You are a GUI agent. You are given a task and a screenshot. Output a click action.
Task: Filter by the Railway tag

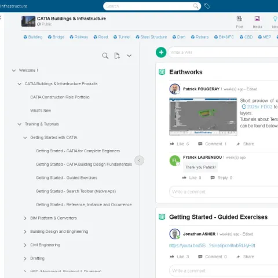point(79,37)
